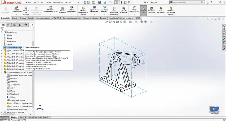Expand (-) PIEZA 4<1> tree node
The width and height of the screenshot is (226, 121).
pos(5,103)
